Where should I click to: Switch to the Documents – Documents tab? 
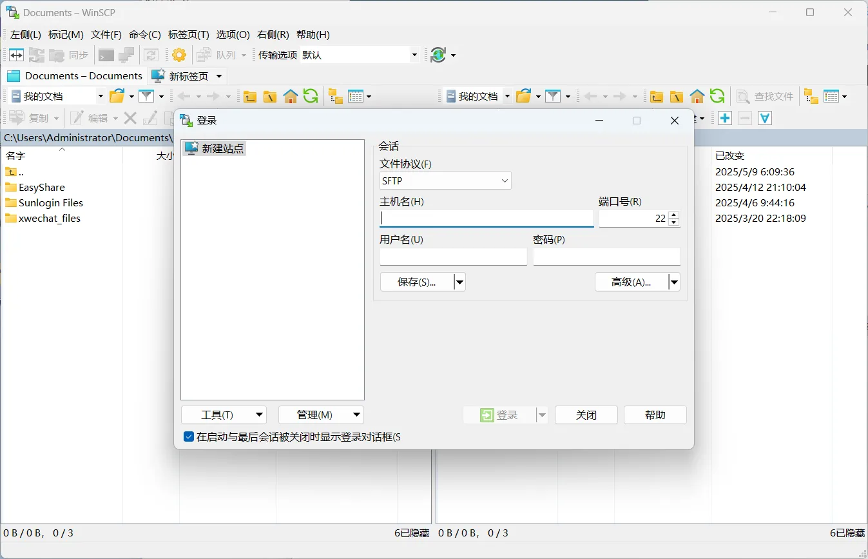[x=75, y=75]
